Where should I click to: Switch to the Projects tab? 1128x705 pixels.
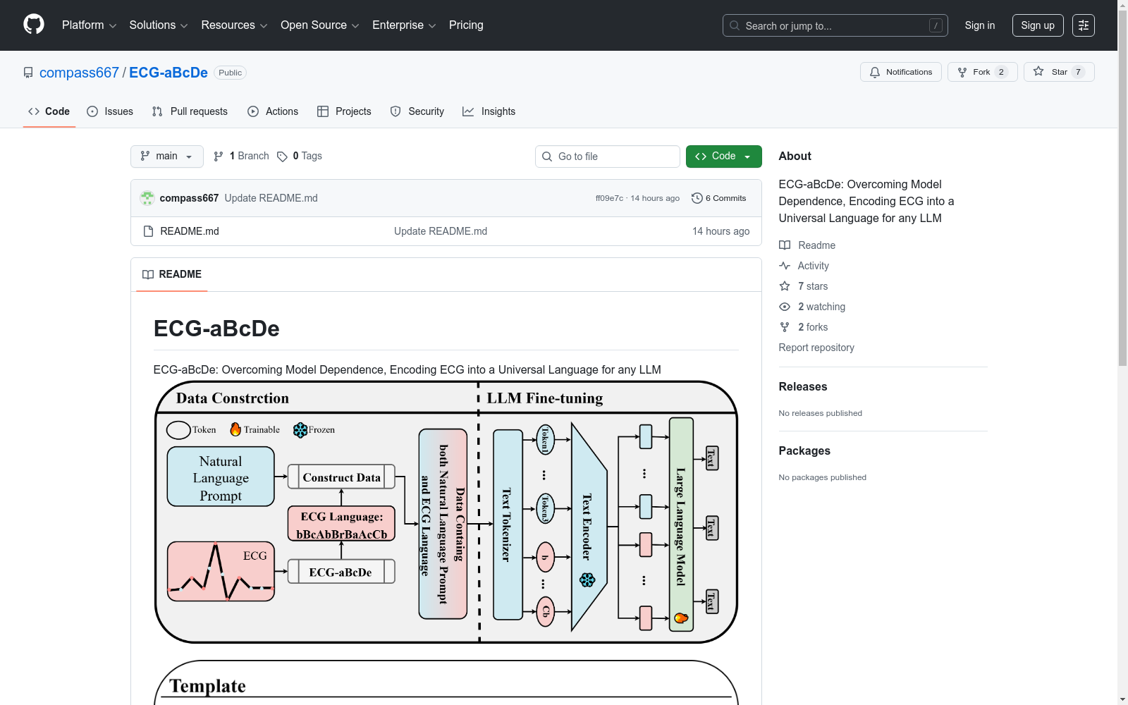point(344,111)
